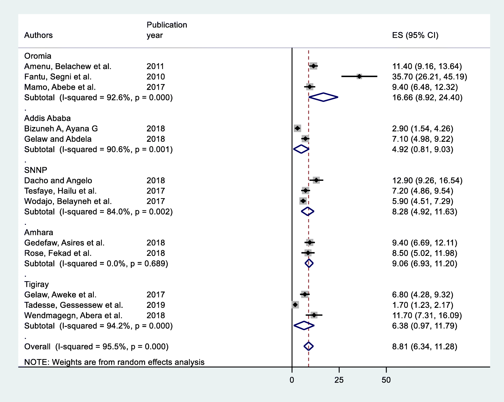Image resolution: width=504 pixels, height=402 pixels.
Task: Click Subtotal text with I-squared = 92.6%
Action: (x=98, y=98)
